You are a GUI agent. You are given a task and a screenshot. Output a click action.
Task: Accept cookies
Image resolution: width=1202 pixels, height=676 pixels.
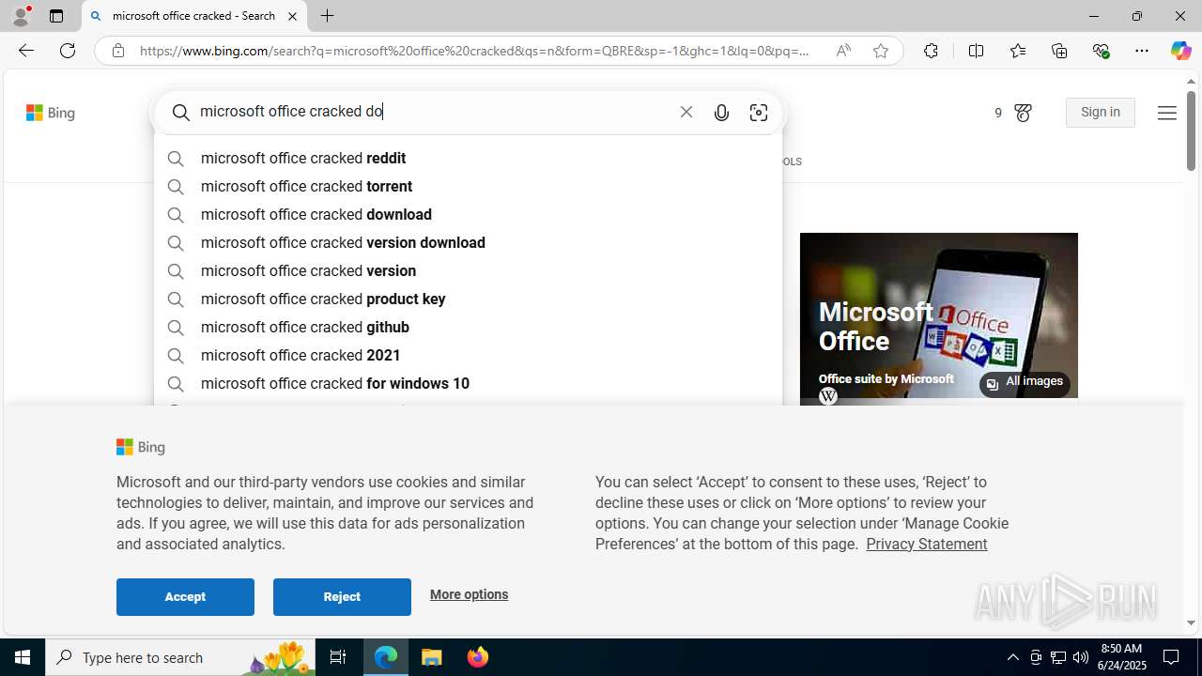[185, 597]
